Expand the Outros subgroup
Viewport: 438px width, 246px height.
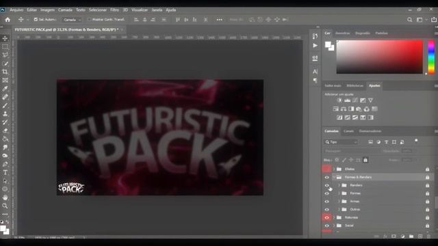(339, 210)
